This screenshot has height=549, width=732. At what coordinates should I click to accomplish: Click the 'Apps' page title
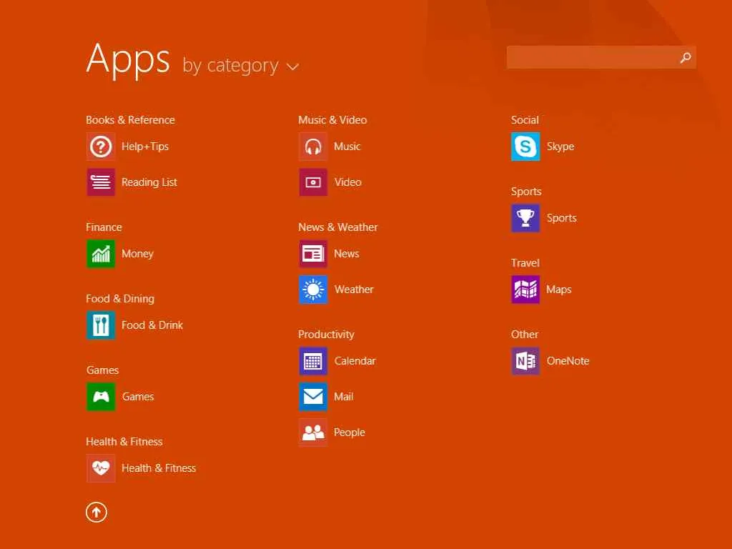pos(128,60)
